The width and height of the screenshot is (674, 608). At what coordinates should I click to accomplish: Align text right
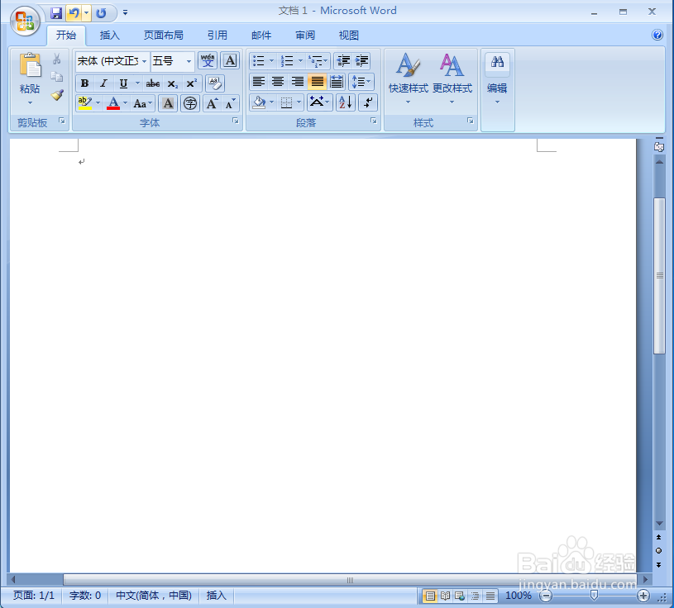pyautogui.click(x=298, y=82)
